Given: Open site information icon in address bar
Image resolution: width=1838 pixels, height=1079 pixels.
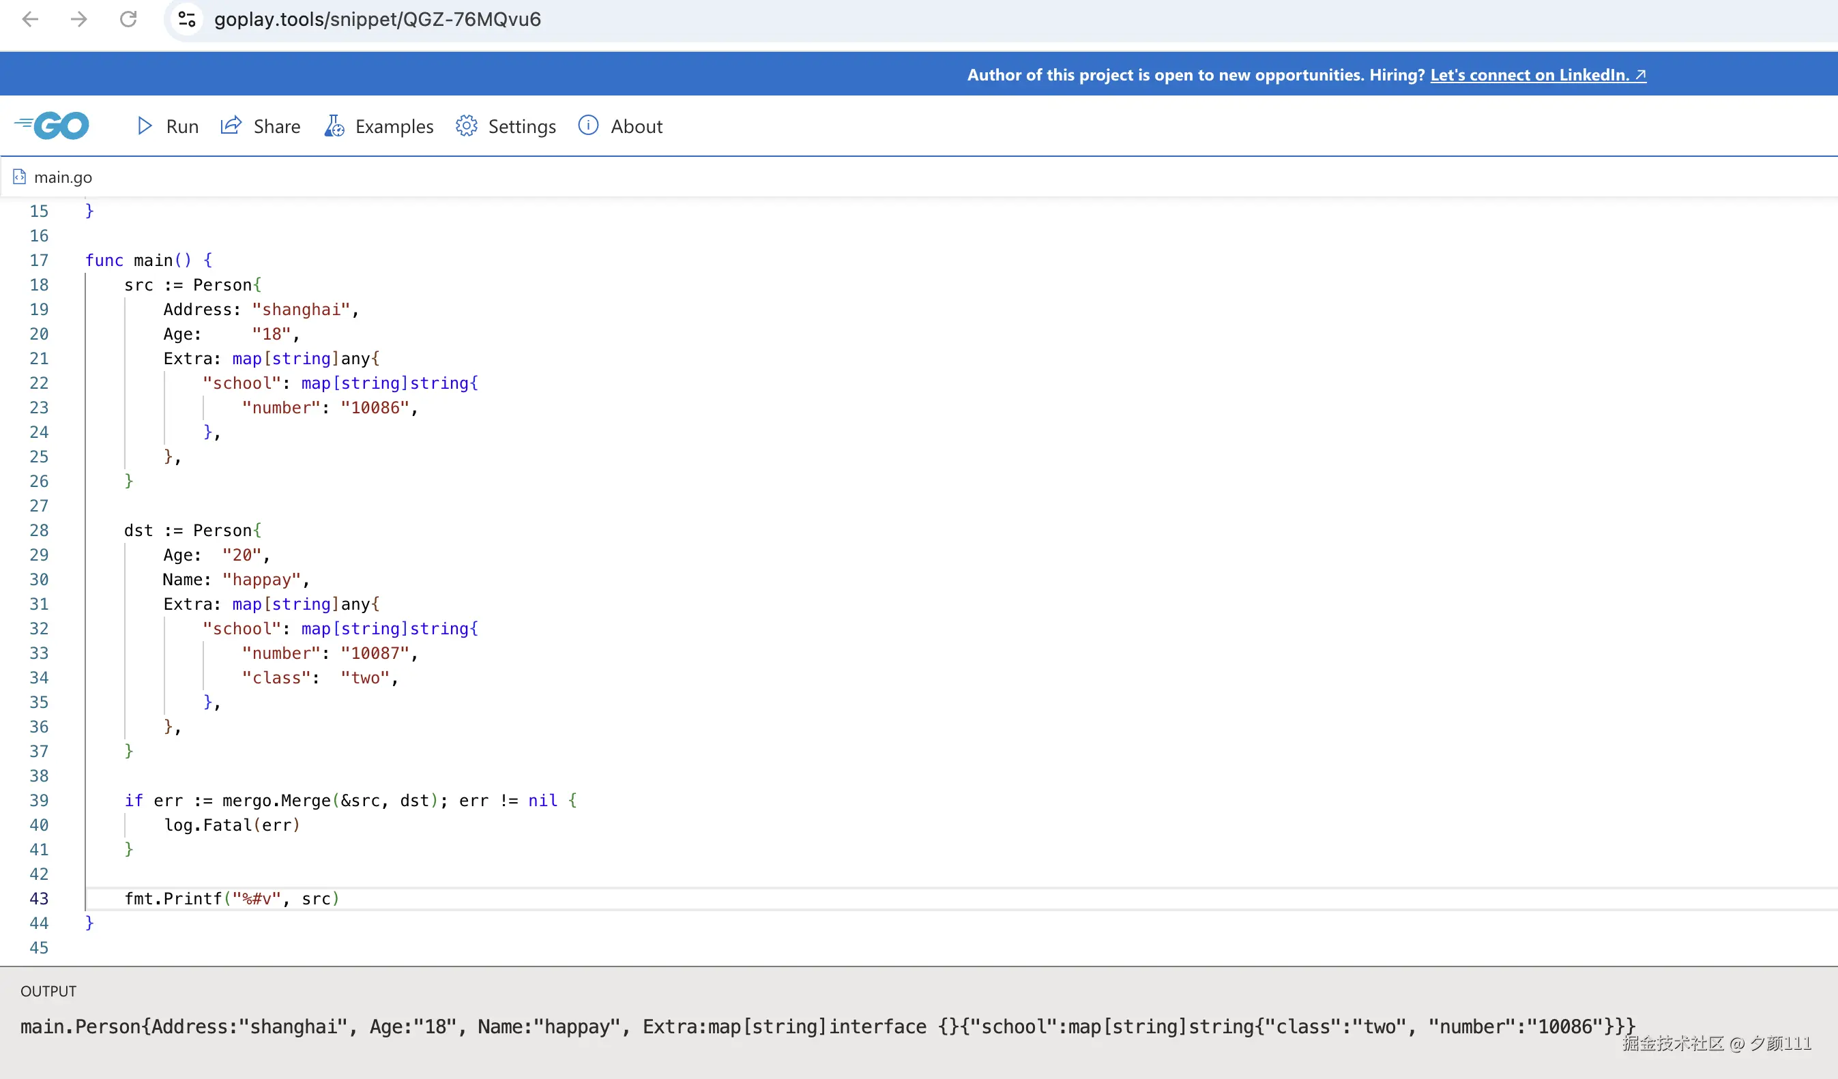Looking at the screenshot, I should tap(187, 19).
